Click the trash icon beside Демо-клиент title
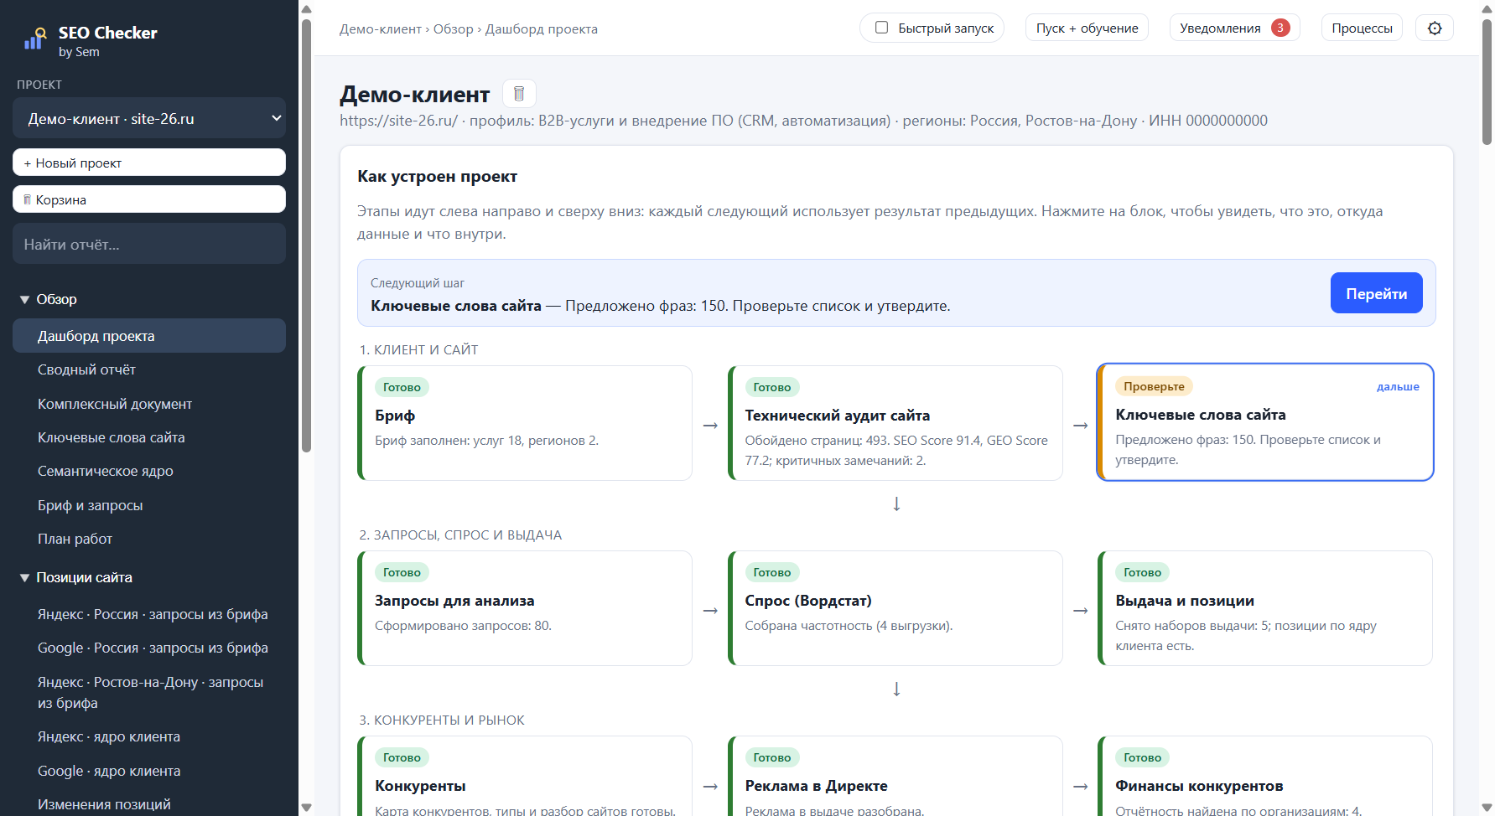 coord(519,94)
